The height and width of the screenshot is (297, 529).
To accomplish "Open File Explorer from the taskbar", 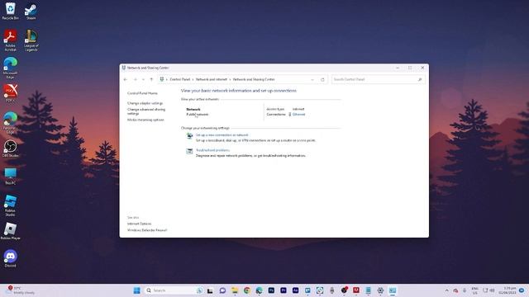I will 235,290.
